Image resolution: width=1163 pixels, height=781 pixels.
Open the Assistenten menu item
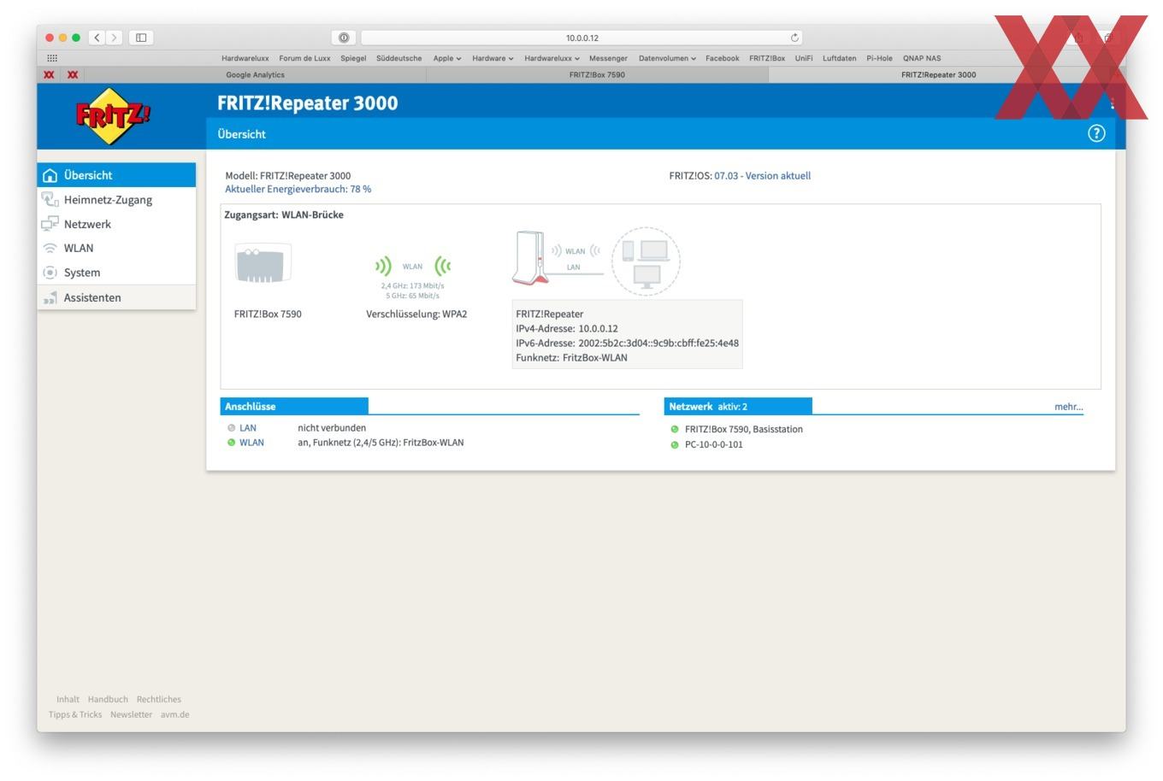(x=116, y=297)
